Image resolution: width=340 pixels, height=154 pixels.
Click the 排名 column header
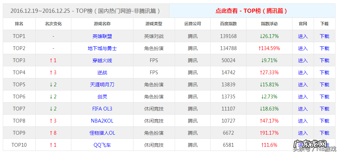click(19, 24)
